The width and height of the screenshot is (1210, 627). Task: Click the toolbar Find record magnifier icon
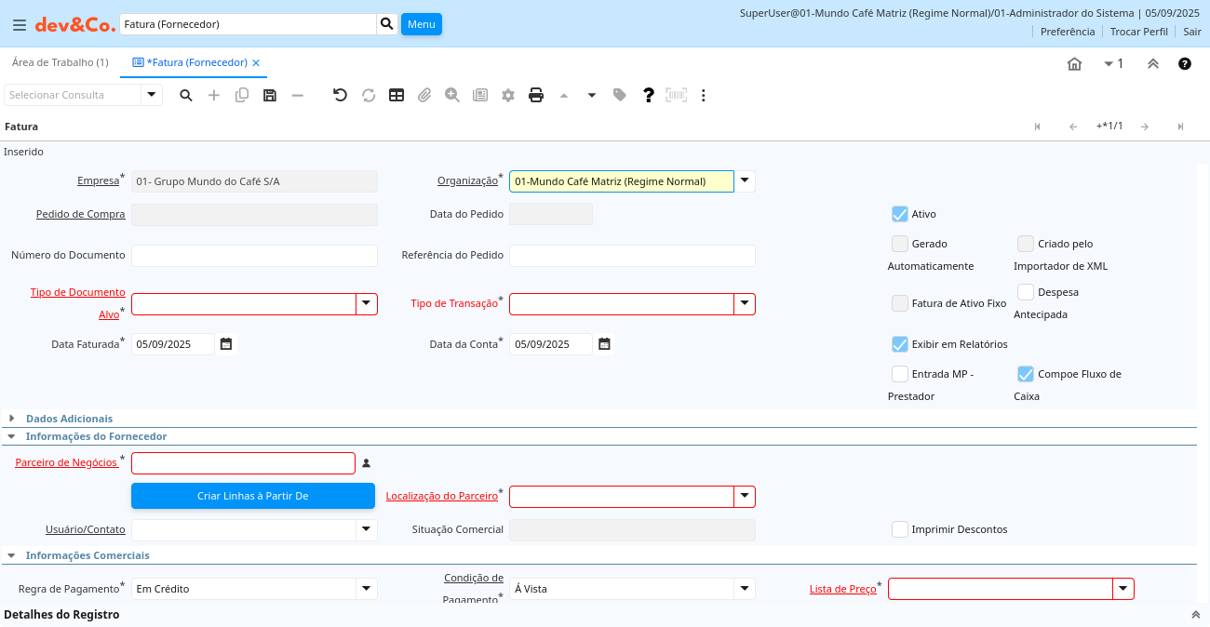[x=186, y=95]
